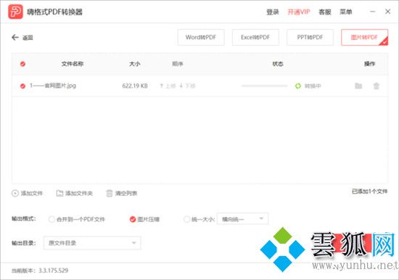Viewport: 399px width, 280px height.
Task: Move file up with 上移 arrow
Action: (x=168, y=86)
